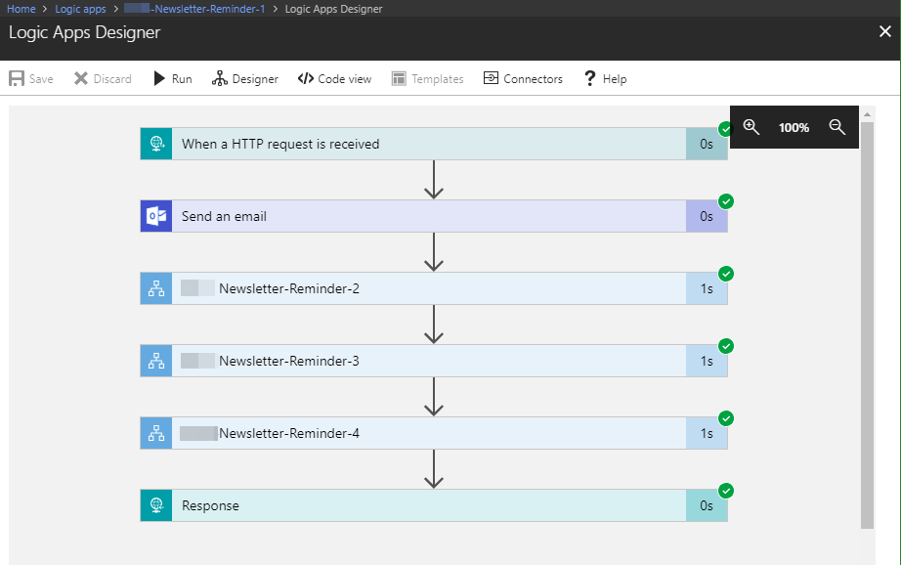Screen dimensions: 901x565
Task: Click the 1s duration badge on Newsletter-Reminder-3
Action: coord(707,361)
